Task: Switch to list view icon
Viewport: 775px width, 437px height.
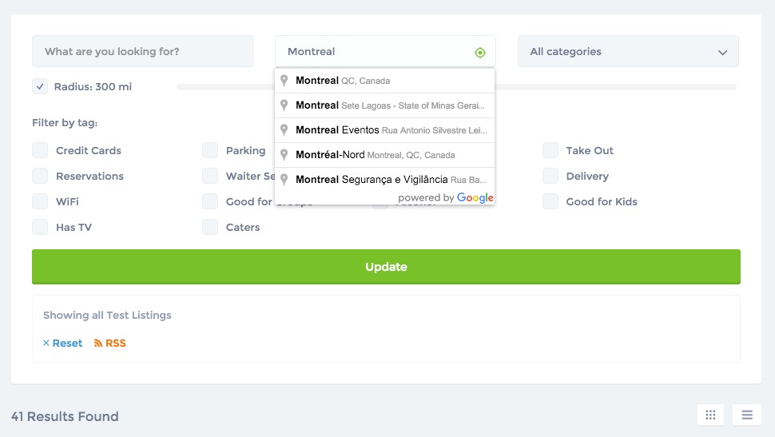Action: click(x=747, y=415)
